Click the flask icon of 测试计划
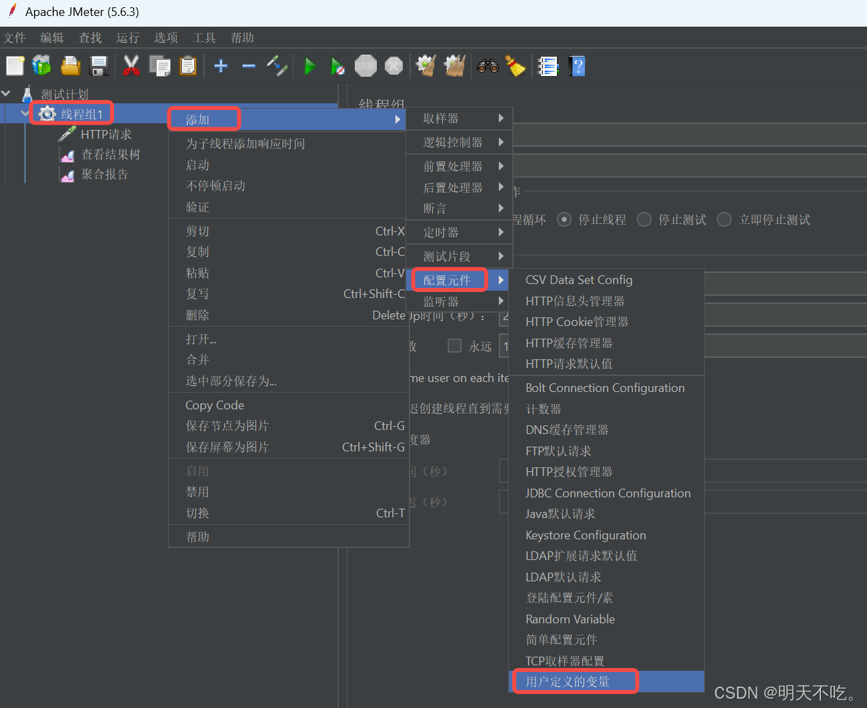 point(27,94)
